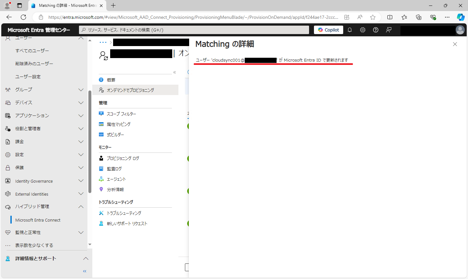Expand the 役割と管理者 section chevron

(81, 128)
